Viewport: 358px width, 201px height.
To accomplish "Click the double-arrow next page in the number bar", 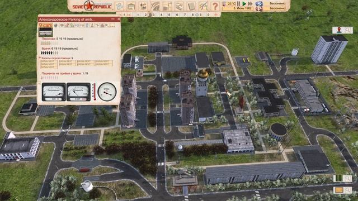I will pyautogui.click(x=129, y=15).
